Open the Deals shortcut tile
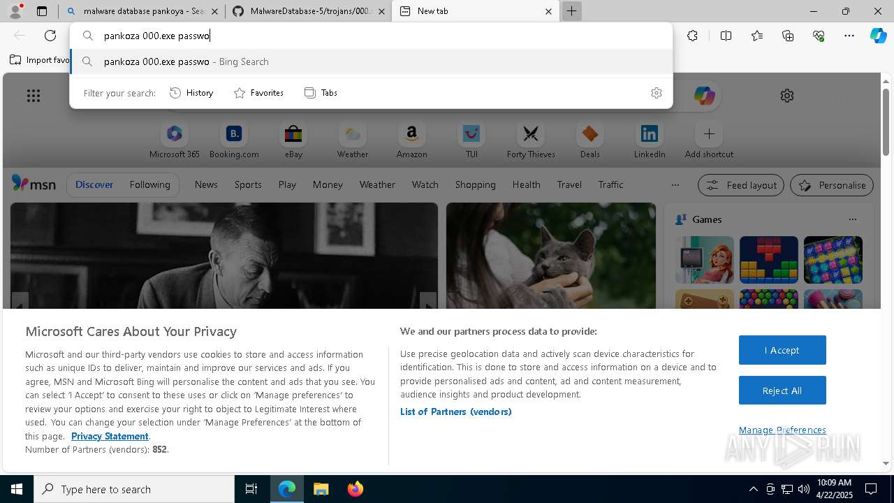Image resolution: width=894 pixels, height=503 pixels. [x=590, y=140]
